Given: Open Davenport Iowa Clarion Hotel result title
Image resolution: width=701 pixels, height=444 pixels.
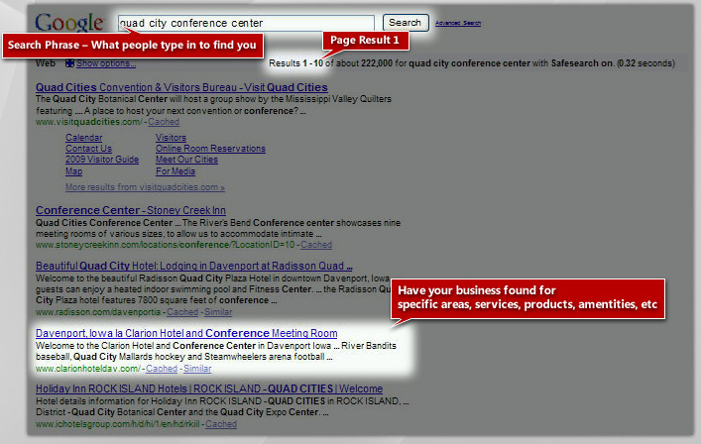Looking at the screenshot, I should 186,333.
